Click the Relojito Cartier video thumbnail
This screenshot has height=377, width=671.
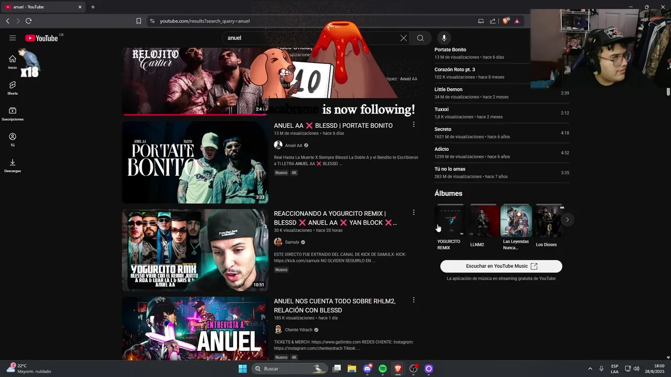tap(195, 81)
